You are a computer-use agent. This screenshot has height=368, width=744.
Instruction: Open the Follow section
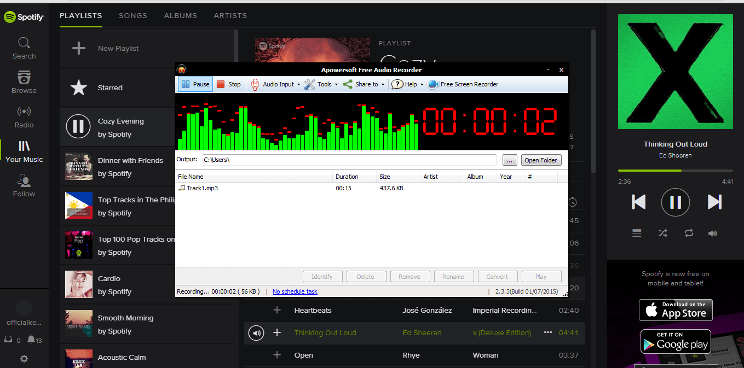pyautogui.click(x=24, y=186)
